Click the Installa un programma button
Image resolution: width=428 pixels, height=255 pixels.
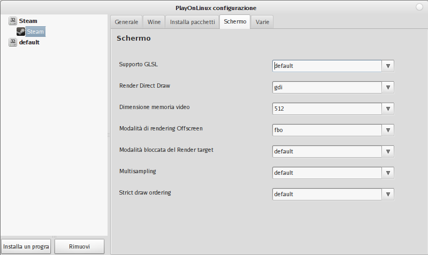coord(26,246)
